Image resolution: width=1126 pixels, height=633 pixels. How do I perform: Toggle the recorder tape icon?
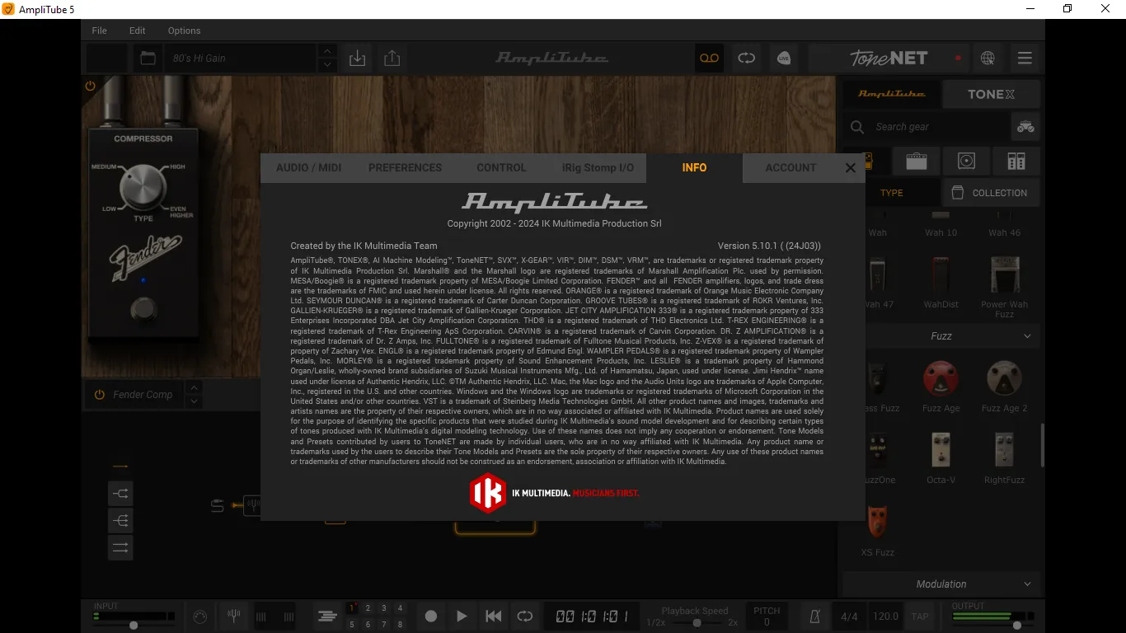click(710, 58)
